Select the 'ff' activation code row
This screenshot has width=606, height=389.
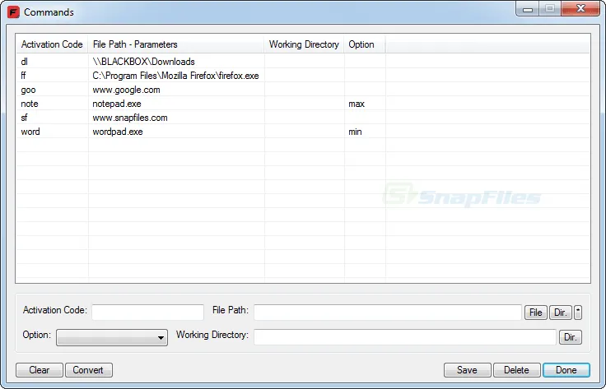(23, 76)
